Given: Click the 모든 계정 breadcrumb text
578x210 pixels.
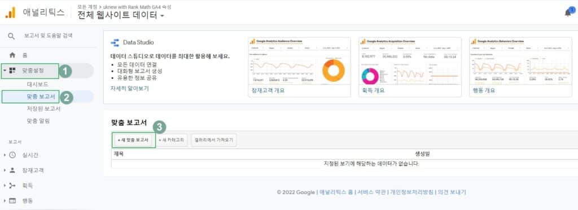Looking at the screenshot, I should pyautogui.click(x=87, y=7).
